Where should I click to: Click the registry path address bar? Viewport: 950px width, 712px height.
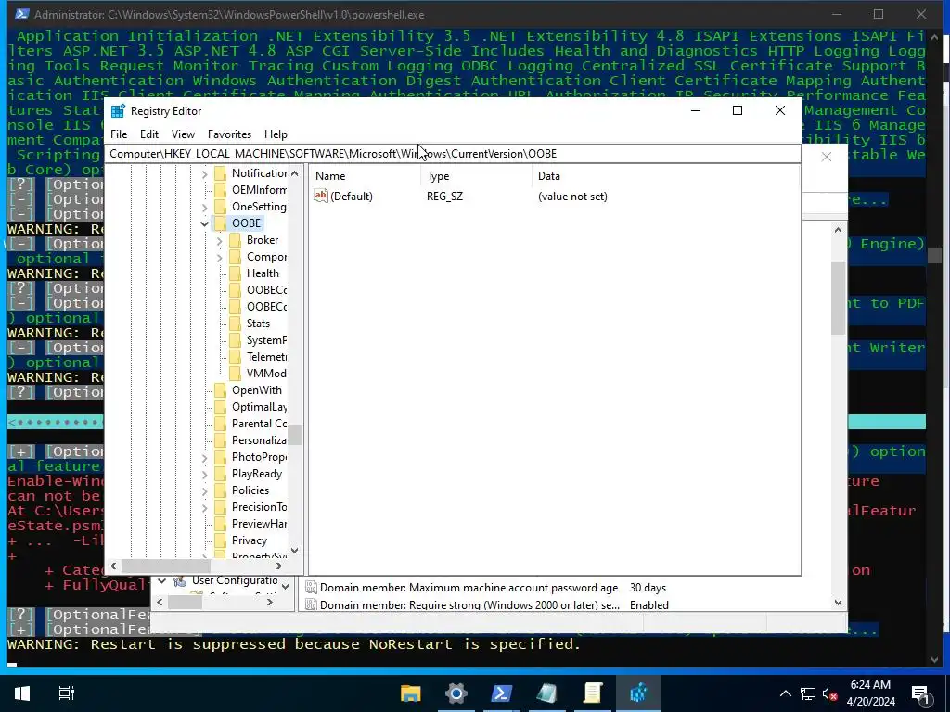click(x=454, y=154)
